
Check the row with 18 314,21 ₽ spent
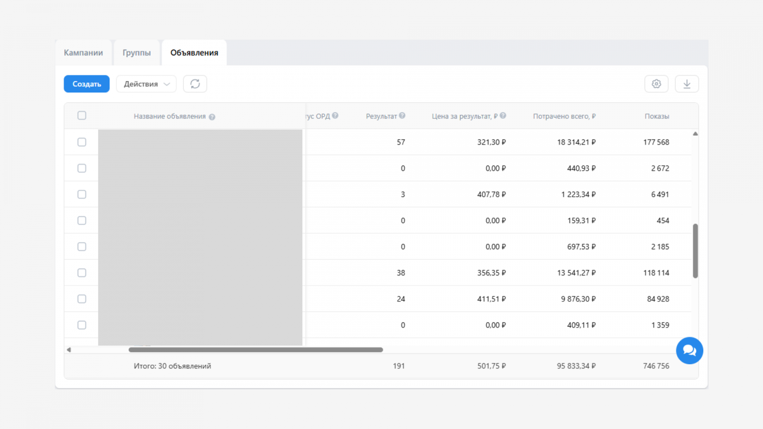tap(82, 142)
